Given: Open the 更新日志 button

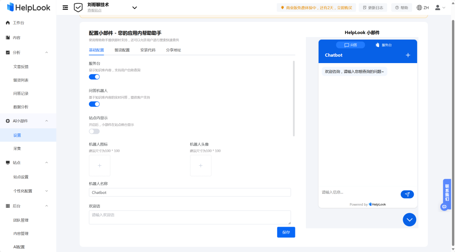Looking at the screenshot, I should (x=373, y=8).
